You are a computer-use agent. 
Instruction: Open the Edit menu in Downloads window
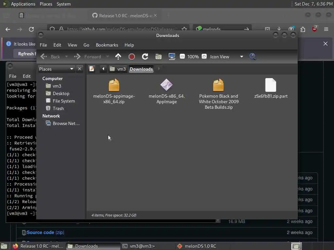click(57, 45)
